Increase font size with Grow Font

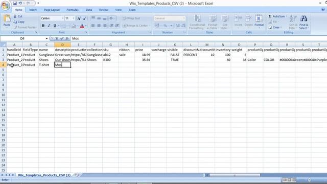(79, 18)
